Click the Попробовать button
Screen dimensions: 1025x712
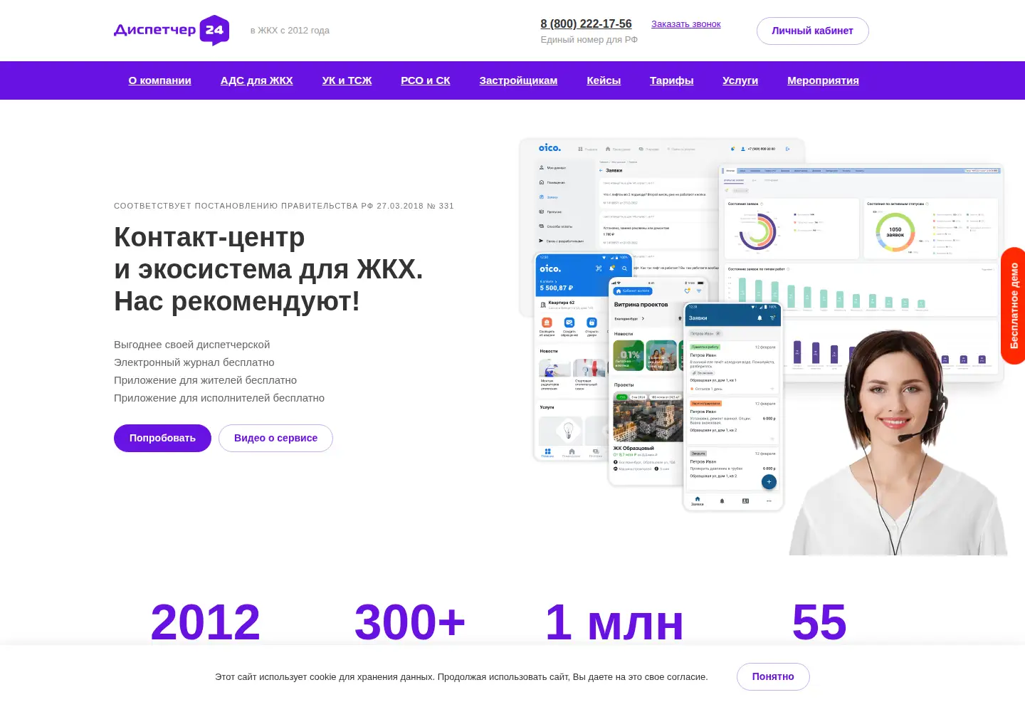point(162,438)
